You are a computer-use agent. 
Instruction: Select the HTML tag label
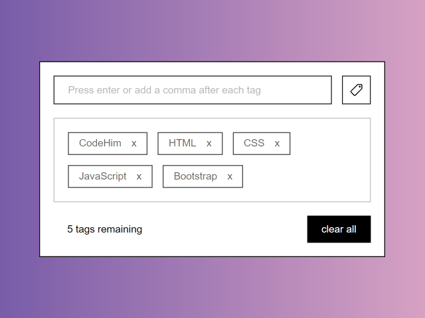[x=182, y=143]
